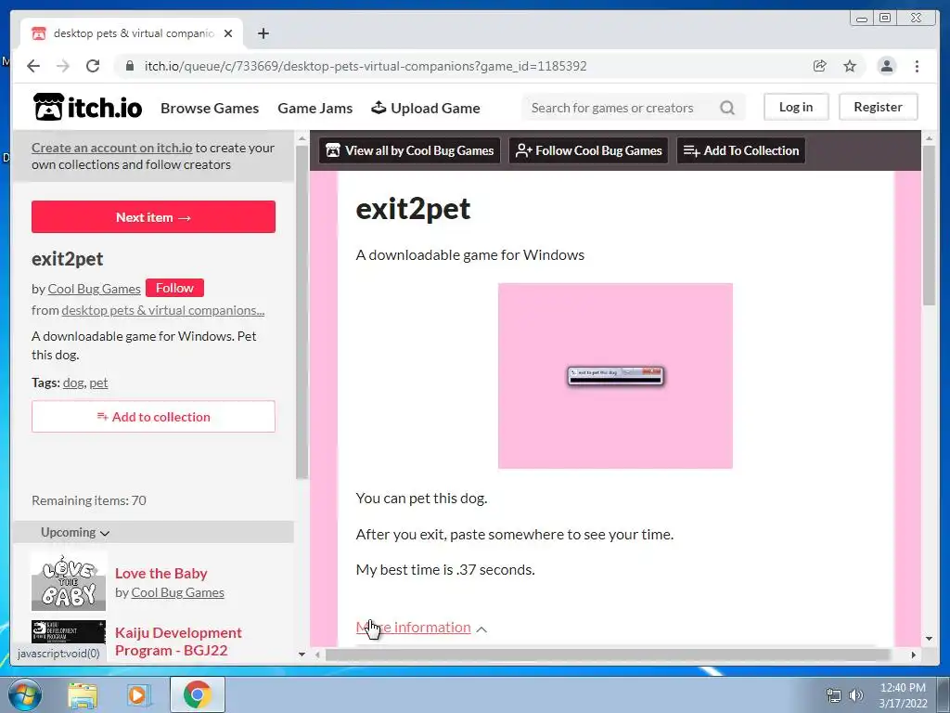Image resolution: width=950 pixels, height=713 pixels.
Task: Open Game Jams
Action: pyautogui.click(x=315, y=109)
